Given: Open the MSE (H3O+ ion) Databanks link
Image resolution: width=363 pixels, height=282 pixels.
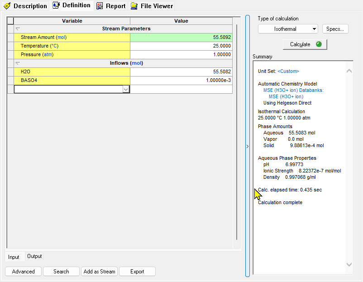Looking at the screenshot, I should [293, 90].
